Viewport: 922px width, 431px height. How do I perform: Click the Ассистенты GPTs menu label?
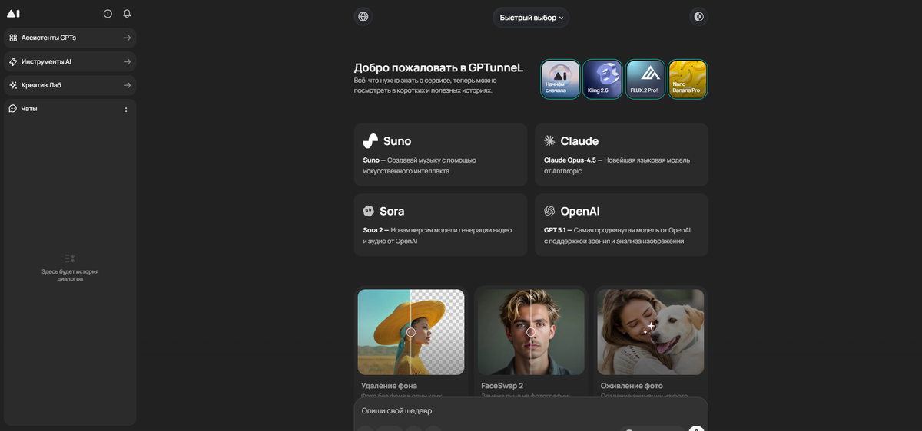[x=48, y=38]
